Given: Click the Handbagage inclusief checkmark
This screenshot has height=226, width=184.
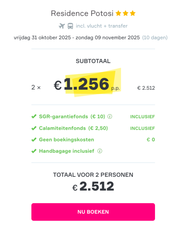Looking at the screenshot, I should coord(34,151).
